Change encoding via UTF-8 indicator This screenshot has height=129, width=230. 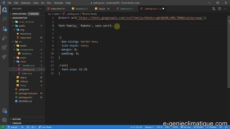[159, 127]
